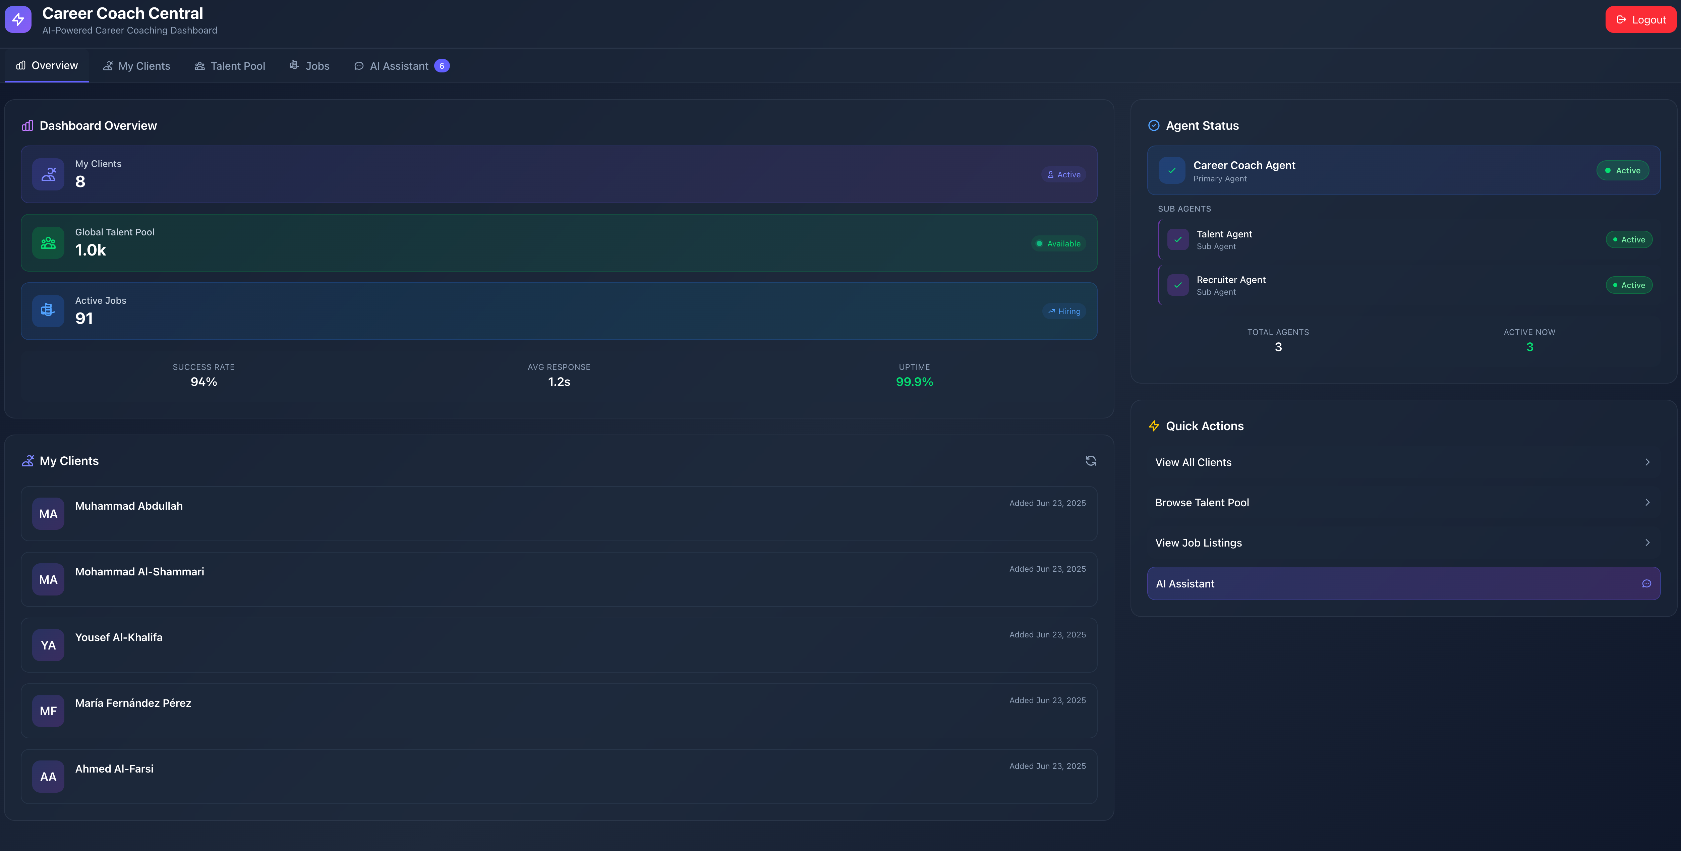Click the Agent Status check-circle icon
Image resolution: width=1681 pixels, height=851 pixels.
tap(1154, 125)
